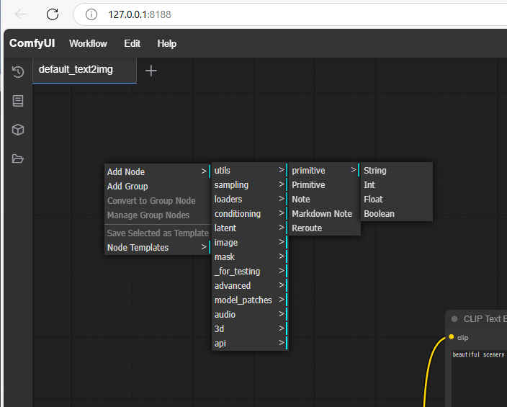
Task: Switch to the default_text2img tab
Action: coord(76,70)
